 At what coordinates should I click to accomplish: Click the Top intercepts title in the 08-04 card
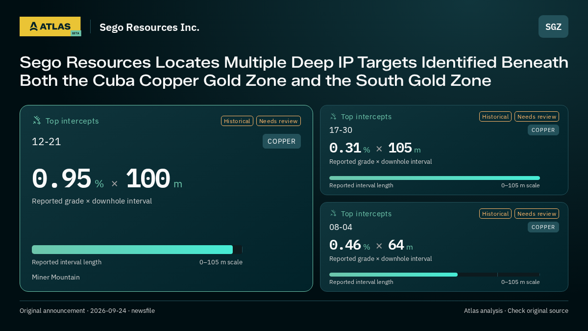[x=366, y=214]
